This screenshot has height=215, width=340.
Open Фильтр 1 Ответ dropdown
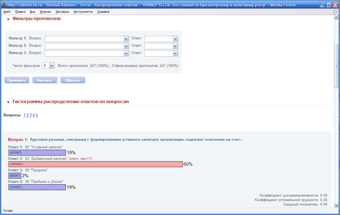tap(161, 39)
